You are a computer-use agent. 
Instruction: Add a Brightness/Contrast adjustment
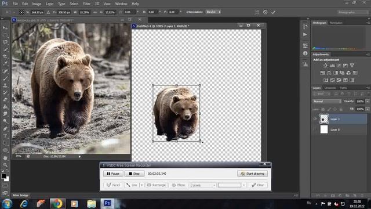point(326,66)
